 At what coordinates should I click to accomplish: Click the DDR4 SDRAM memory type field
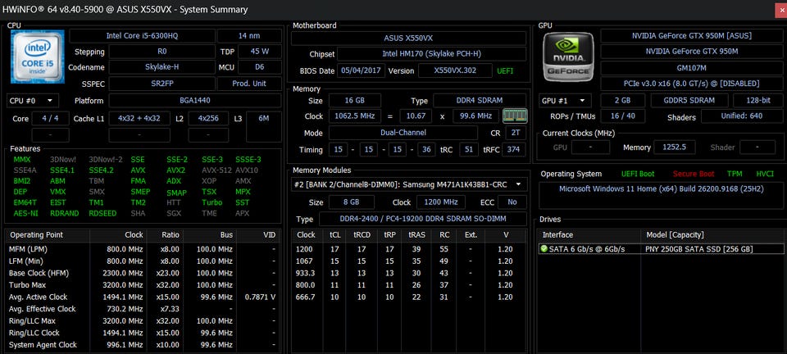pyautogui.click(x=480, y=100)
